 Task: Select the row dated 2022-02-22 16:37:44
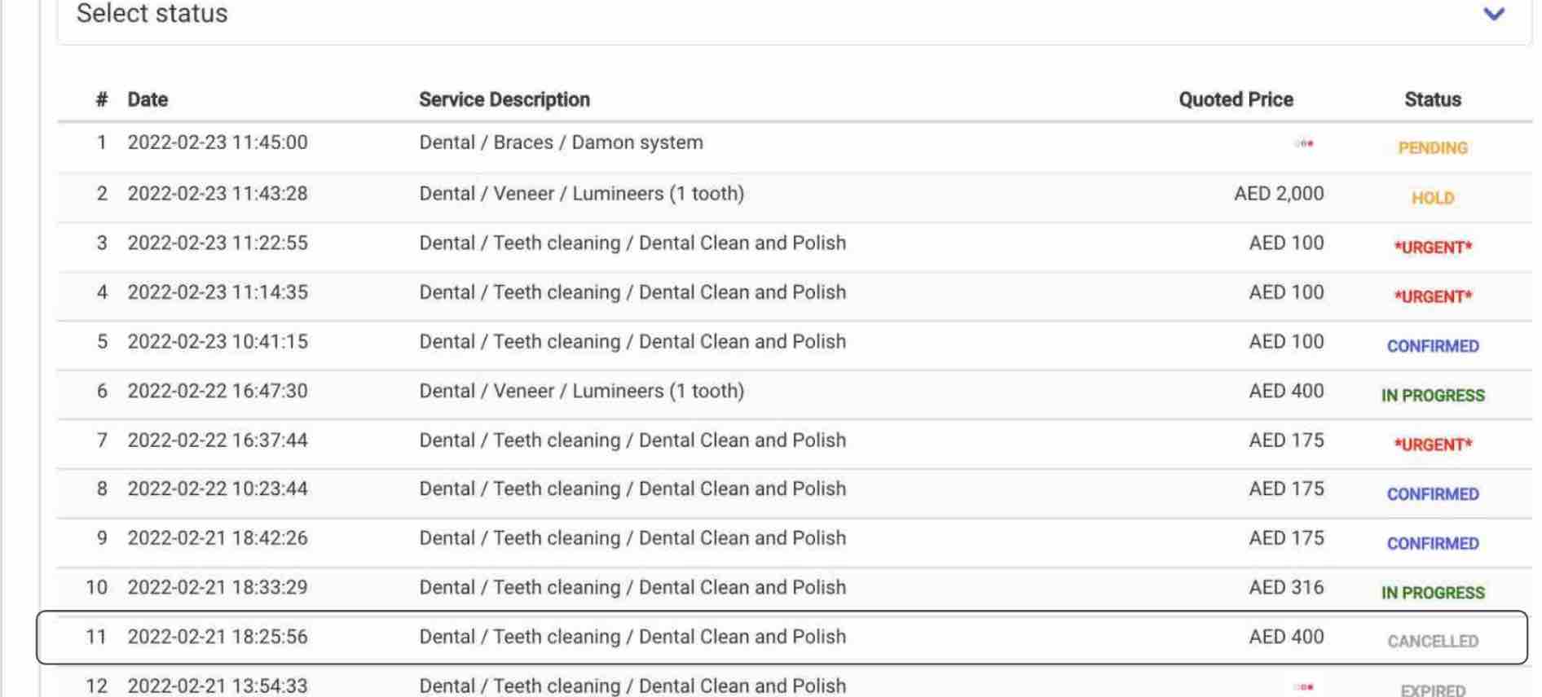[x=795, y=444]
